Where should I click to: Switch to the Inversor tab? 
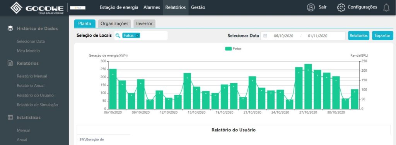click(145, 24)
